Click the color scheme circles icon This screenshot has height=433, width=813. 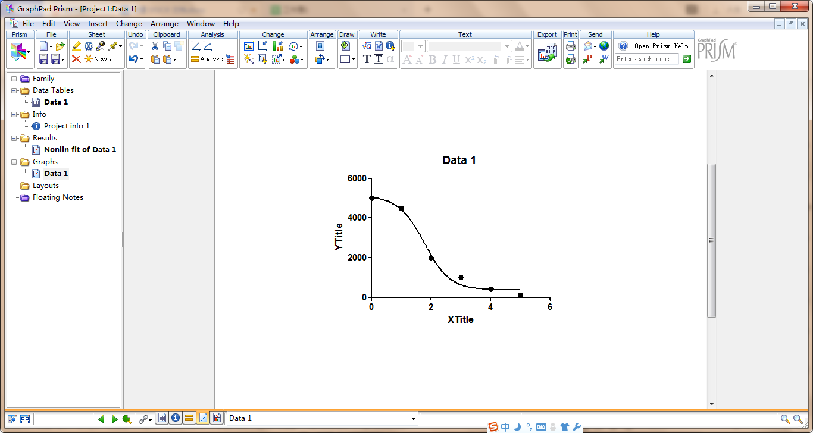[x=294, y=59]
